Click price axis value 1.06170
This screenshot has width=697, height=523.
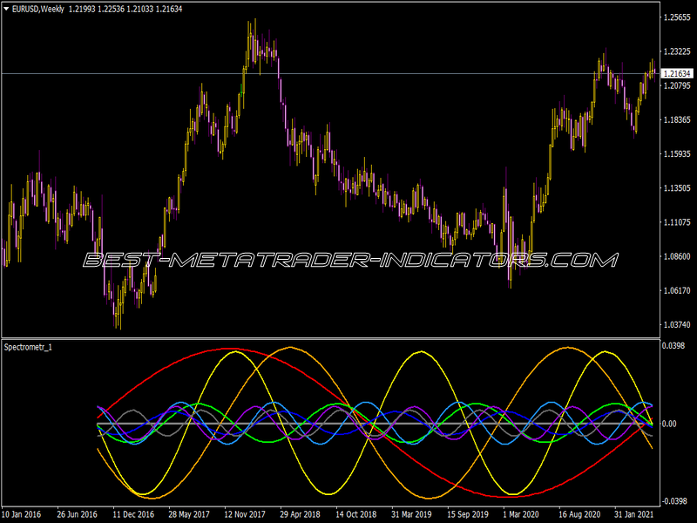click(677, 290)
